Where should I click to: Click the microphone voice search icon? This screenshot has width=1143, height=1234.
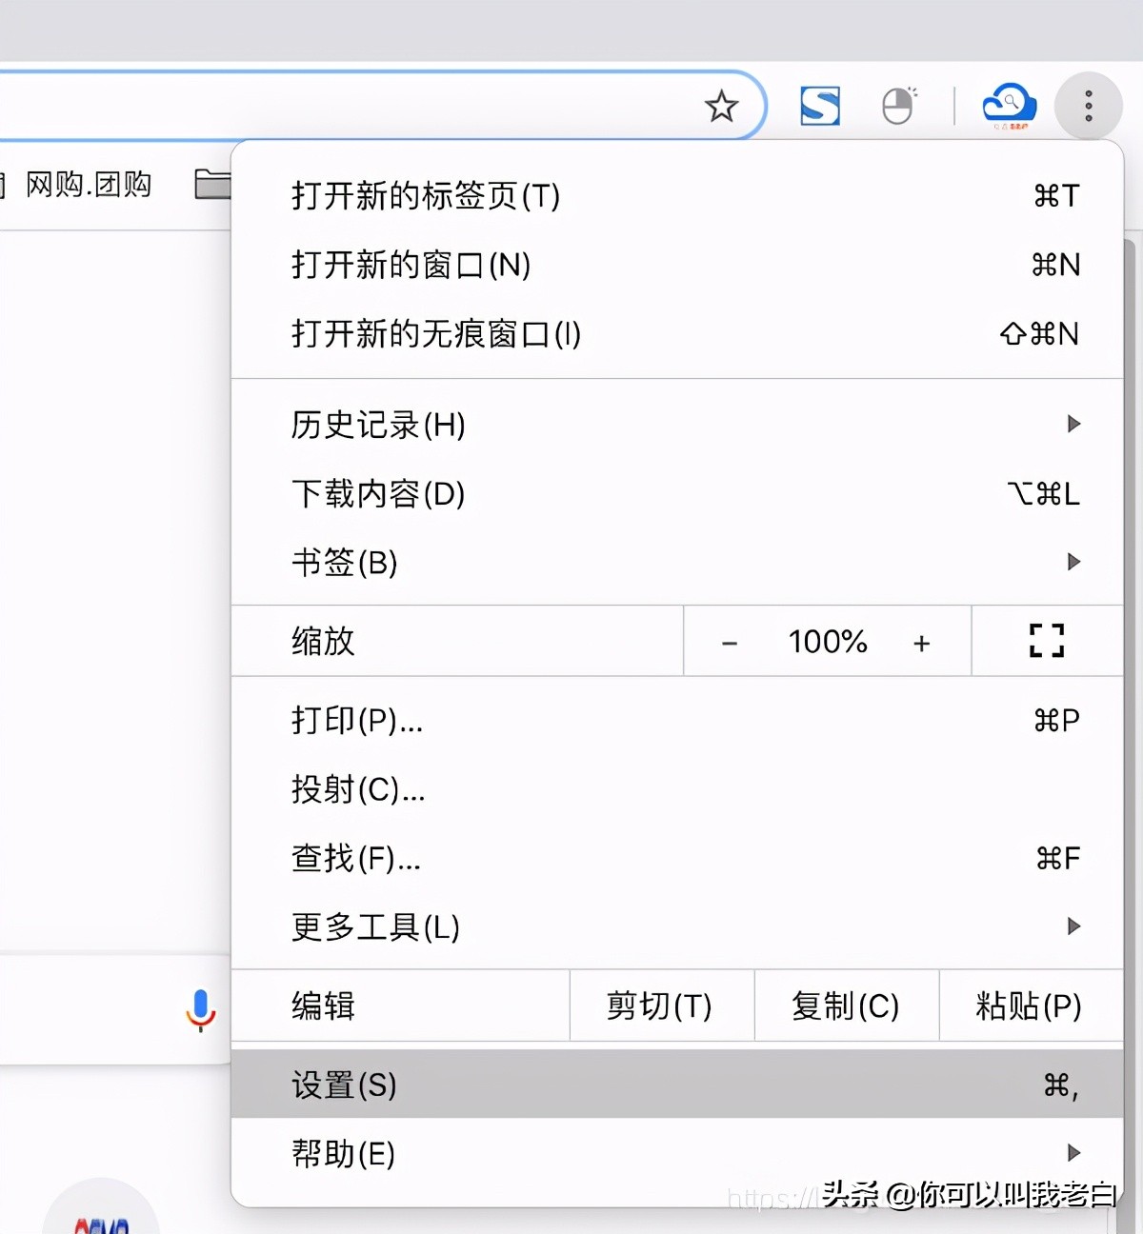[201, 1006]
